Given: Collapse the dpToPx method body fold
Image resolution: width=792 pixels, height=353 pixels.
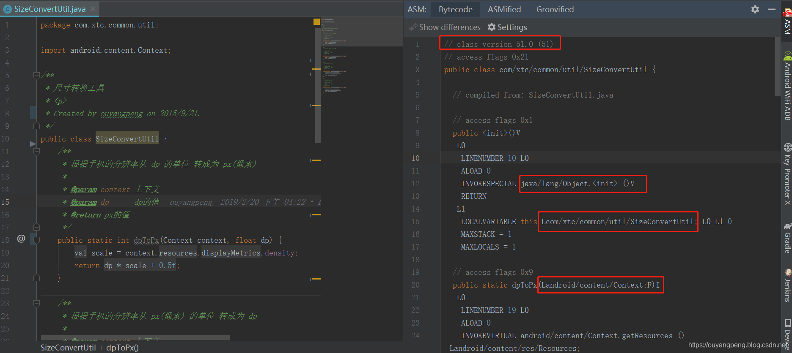Looking at the screenshot, I should [x=36, y=240].
